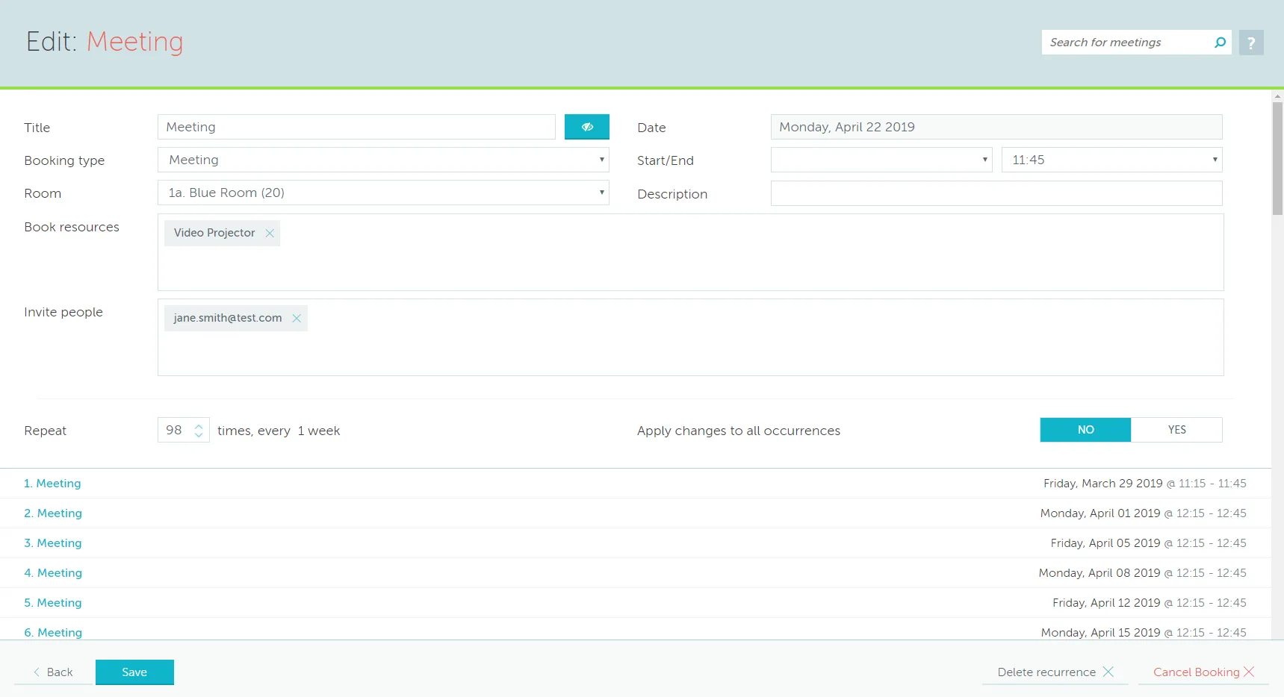Remove jane.smith@test.com invitee tag
This screenshot has width=1284, height=697.
pyautogui.click(x=297, y=319)
